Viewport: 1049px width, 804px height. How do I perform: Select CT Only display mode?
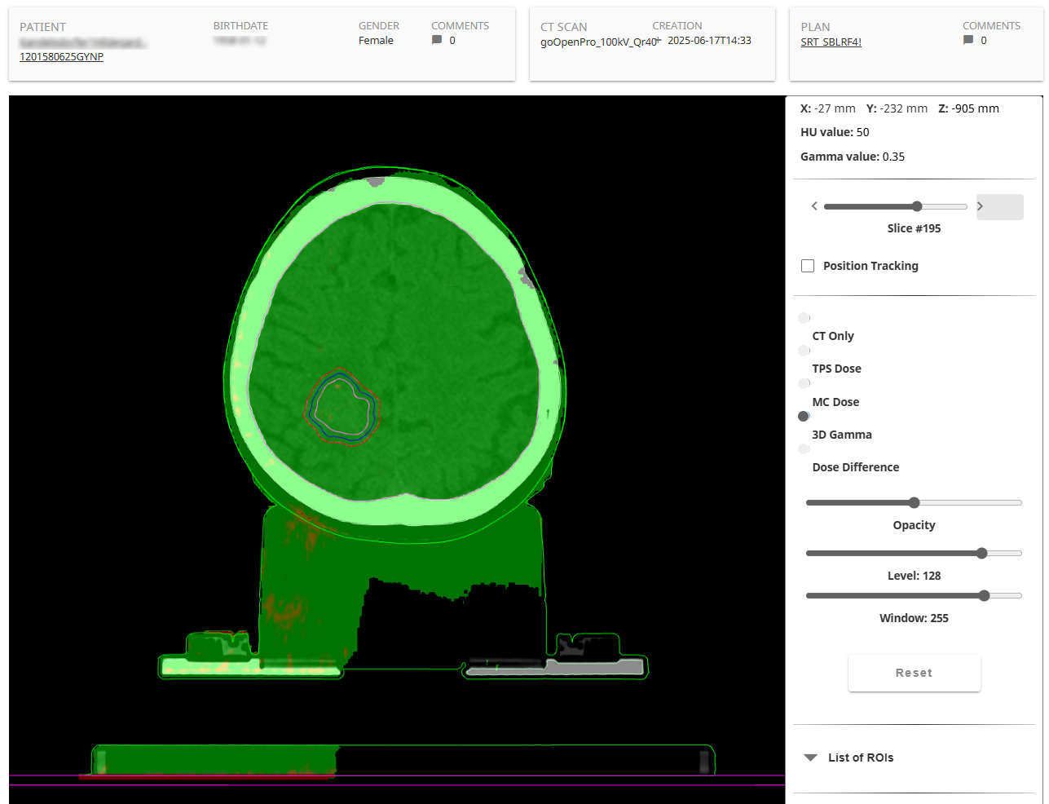click(804, 318)
